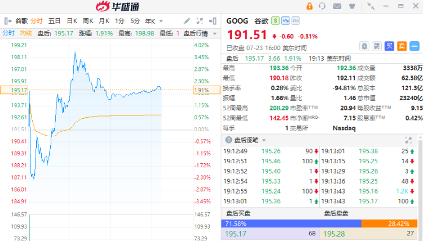The height and width of the screenshot is (241, 423).
Task: Expand the tick list with maximize icon
Action: (408, 140)
